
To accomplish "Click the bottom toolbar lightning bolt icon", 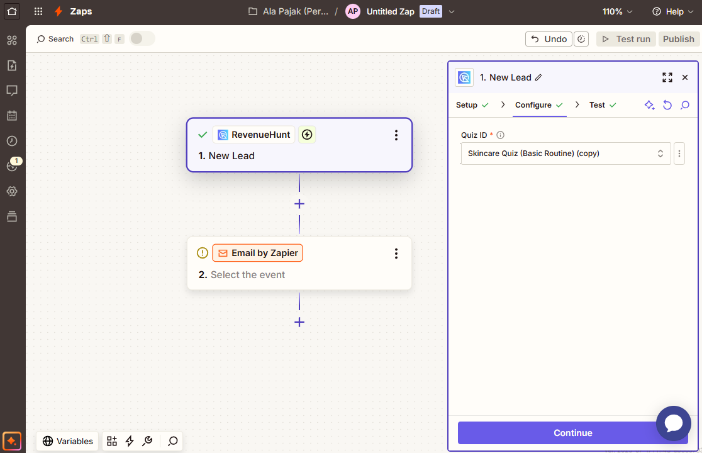I will (x=130, y=442).
